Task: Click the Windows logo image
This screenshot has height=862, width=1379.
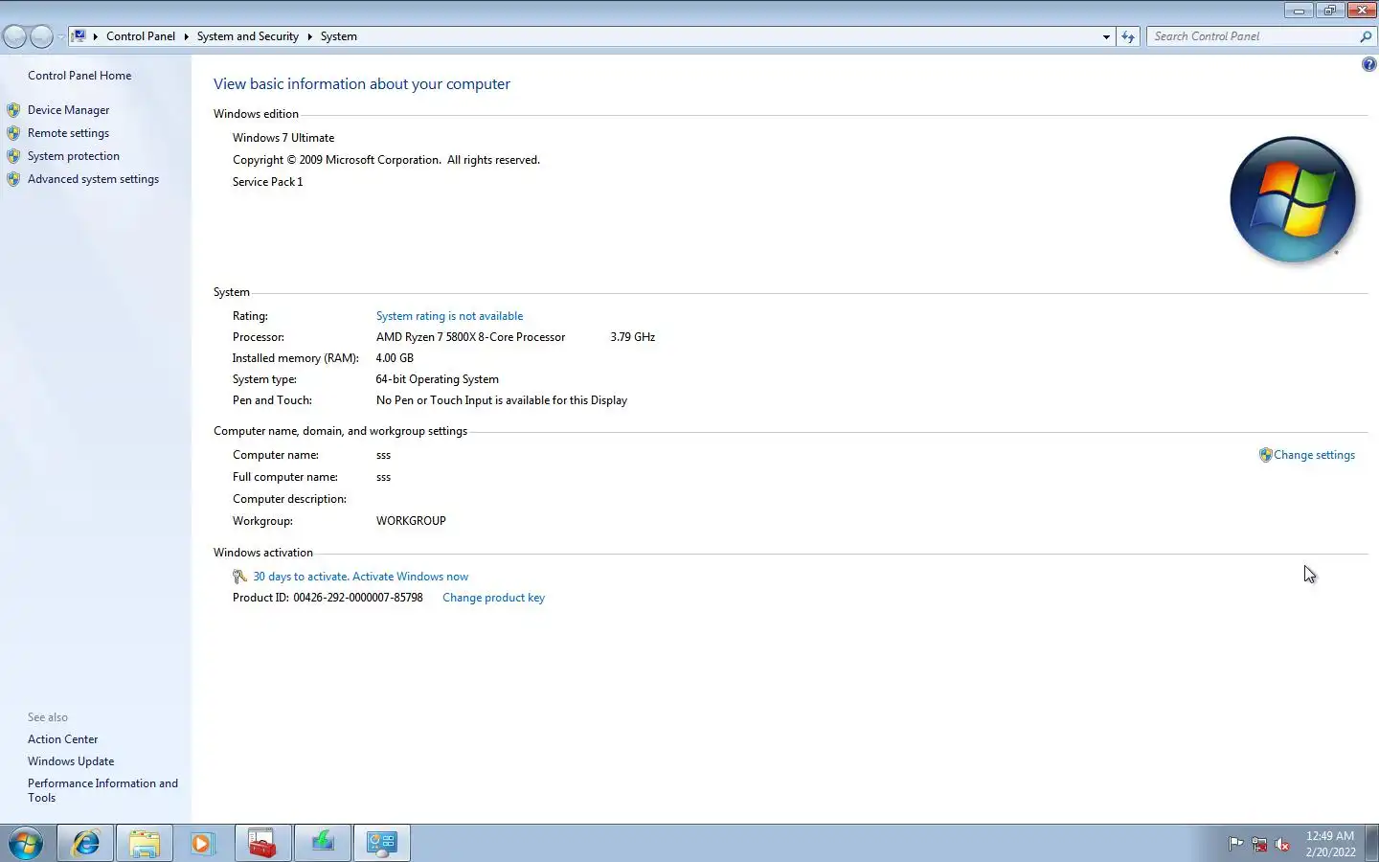Action: pos(1292,199)
